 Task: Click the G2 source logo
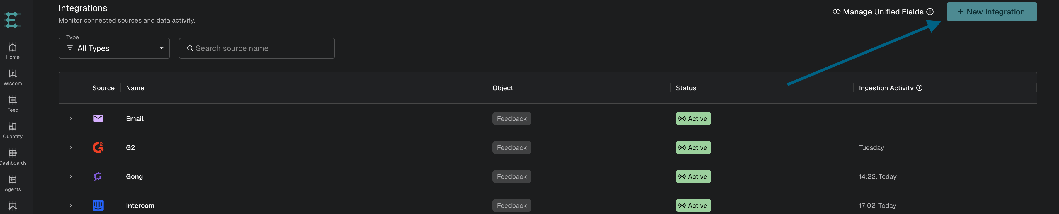(98, 147)
